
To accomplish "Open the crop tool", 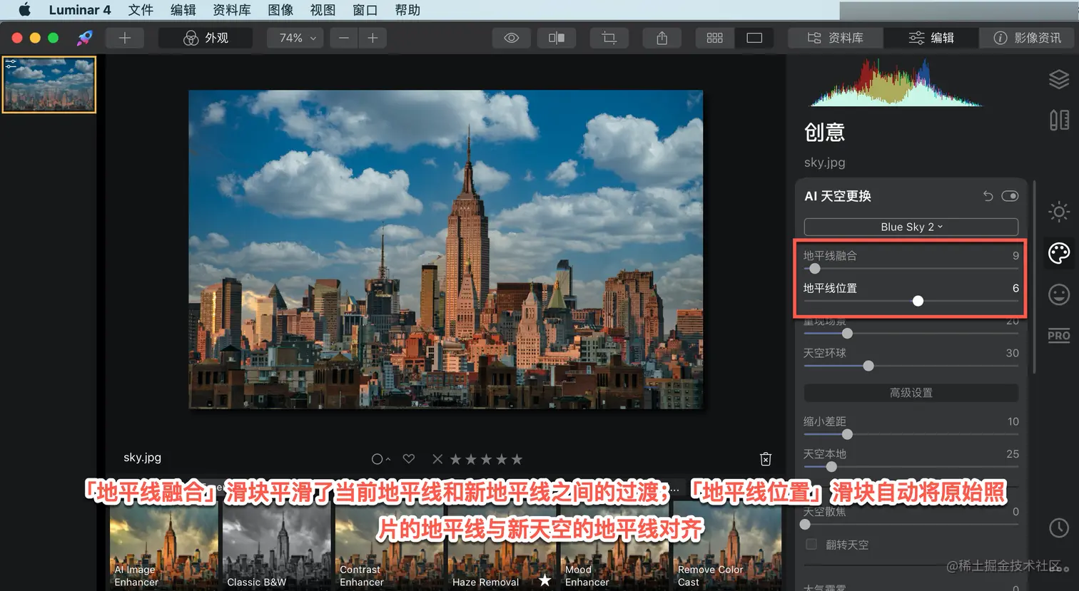I will click(609, 38).
